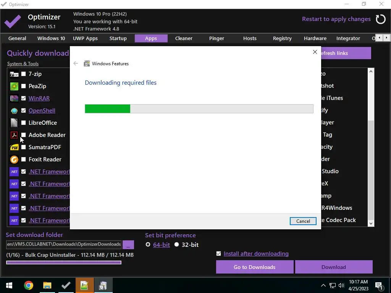Click the taskbar clock
This screenshot has width=391, height=293.
pyautogui.click(x=358, y=285)
